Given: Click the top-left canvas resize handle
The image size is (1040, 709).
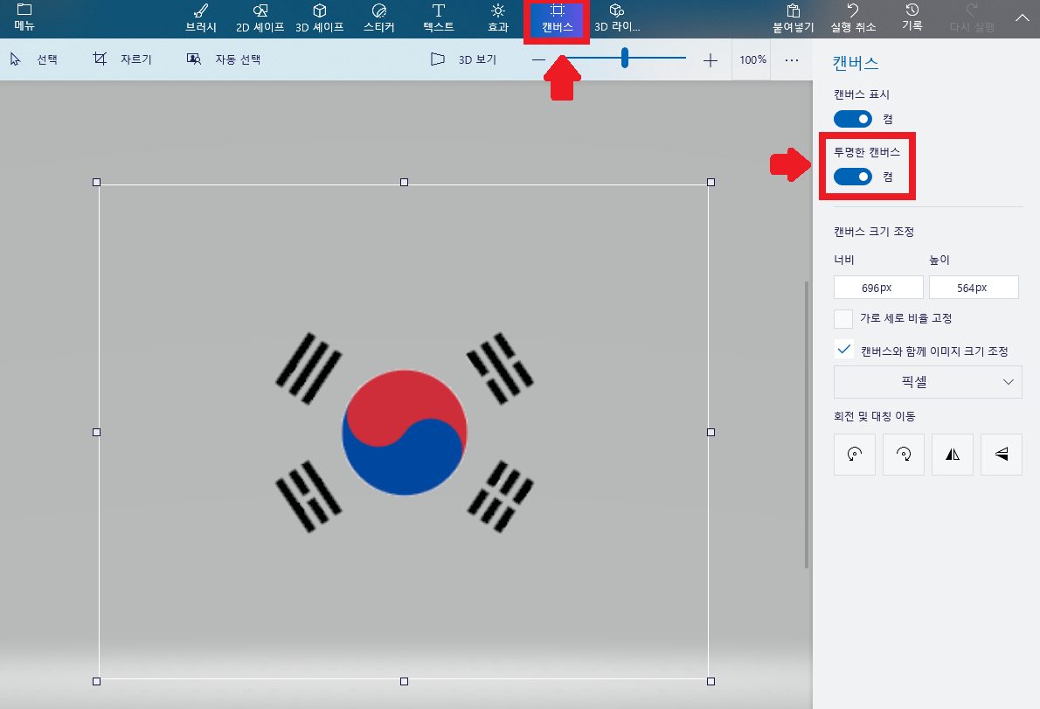Looking at the screenshot, I should (97, 183).
